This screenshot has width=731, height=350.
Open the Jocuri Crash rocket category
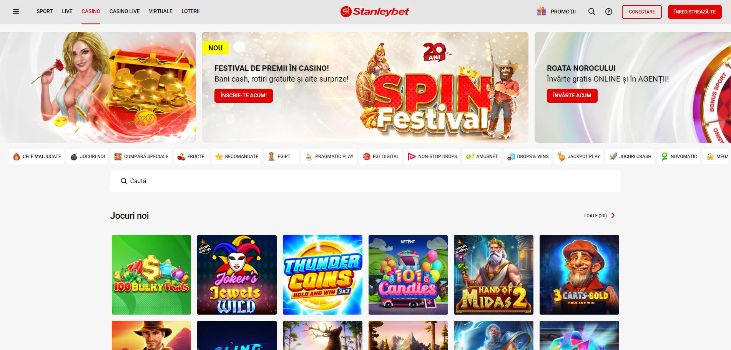[x=630, y=157]
